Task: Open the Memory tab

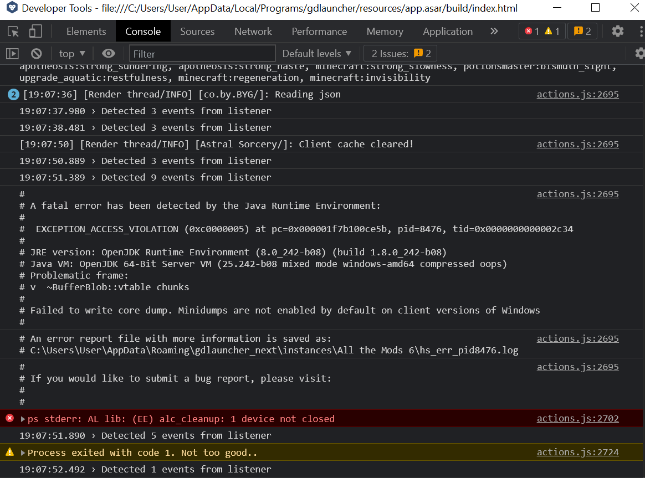Action: coord(385,31)
